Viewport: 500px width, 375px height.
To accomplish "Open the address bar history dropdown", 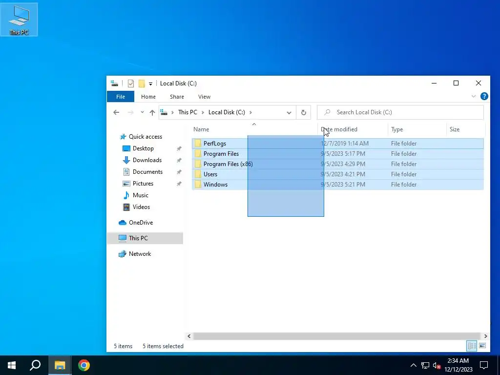I will [x=289, y=113].
